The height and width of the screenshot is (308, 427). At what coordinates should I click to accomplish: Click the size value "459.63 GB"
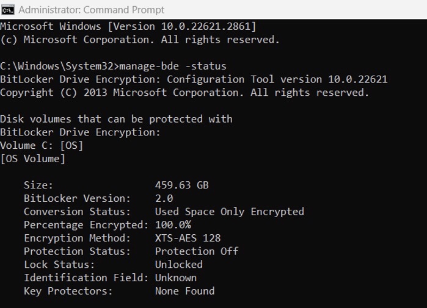tap(182, 185)
